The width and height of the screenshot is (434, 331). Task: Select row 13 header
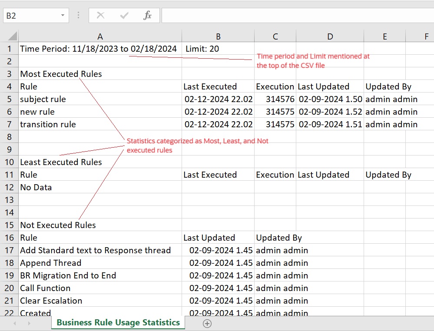(x=9, y=200)
